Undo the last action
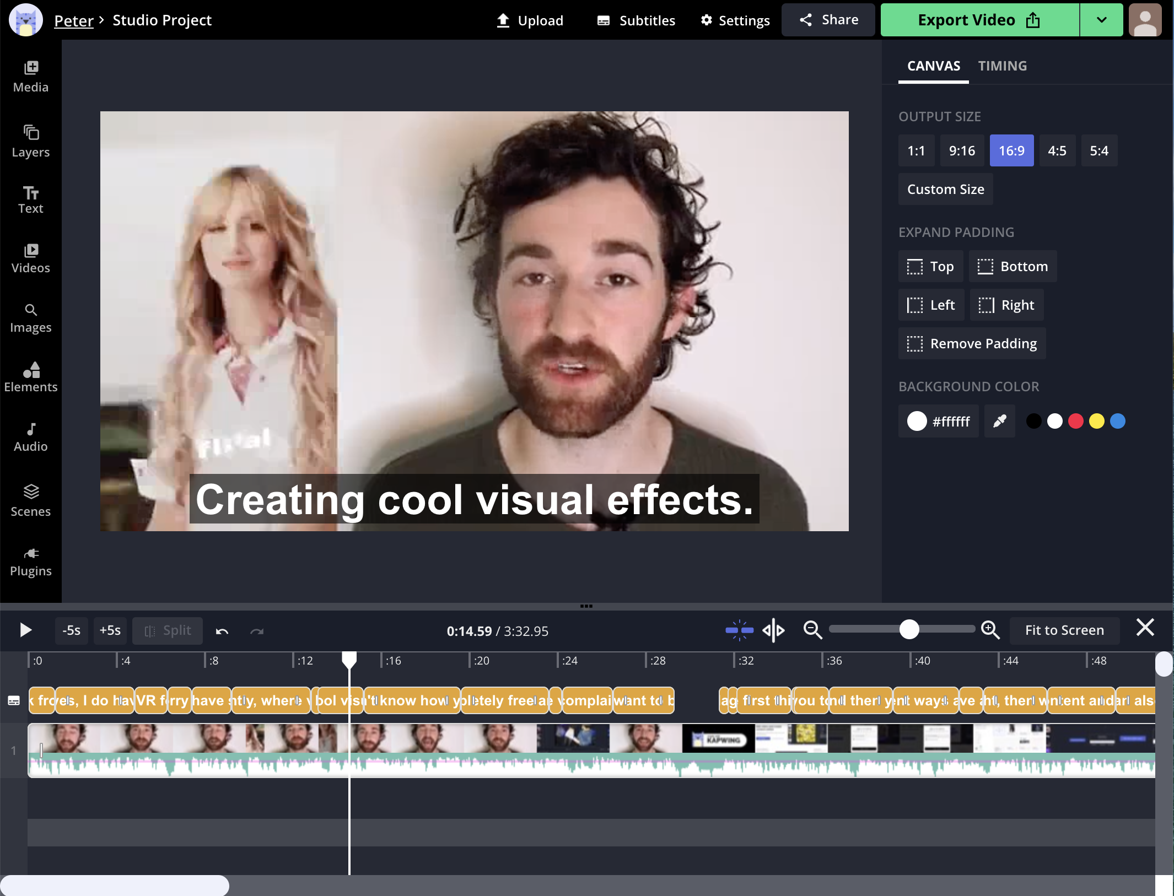 click(x=222, y=631)
